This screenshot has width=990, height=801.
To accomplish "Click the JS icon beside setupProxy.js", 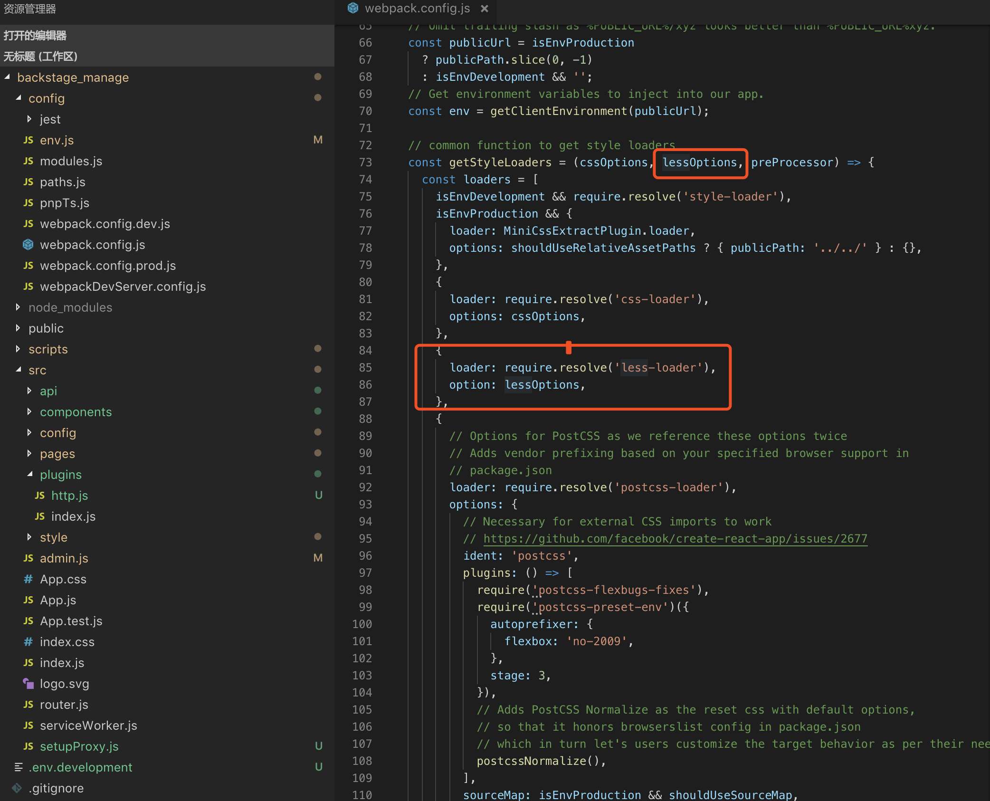I will (29, 746).
